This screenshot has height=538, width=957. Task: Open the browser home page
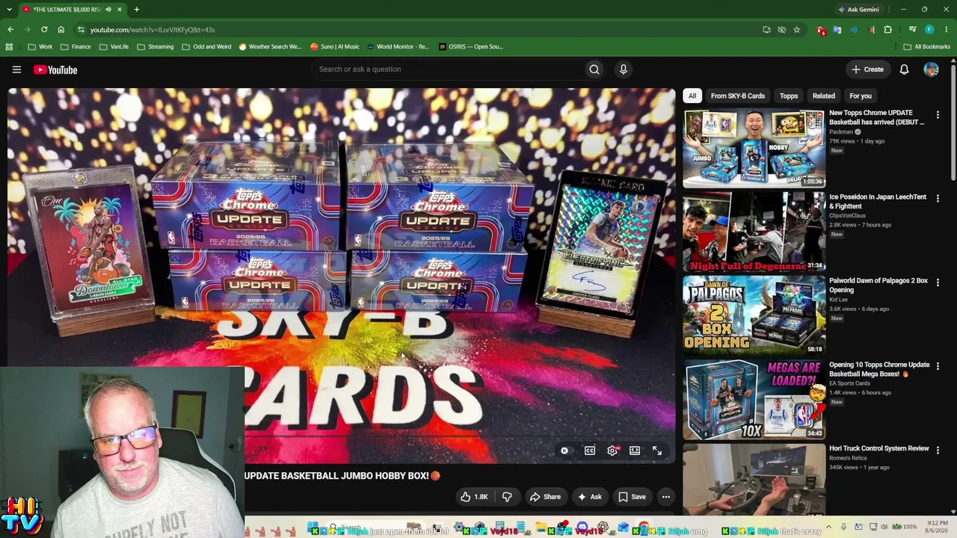[x=61, y=30]
